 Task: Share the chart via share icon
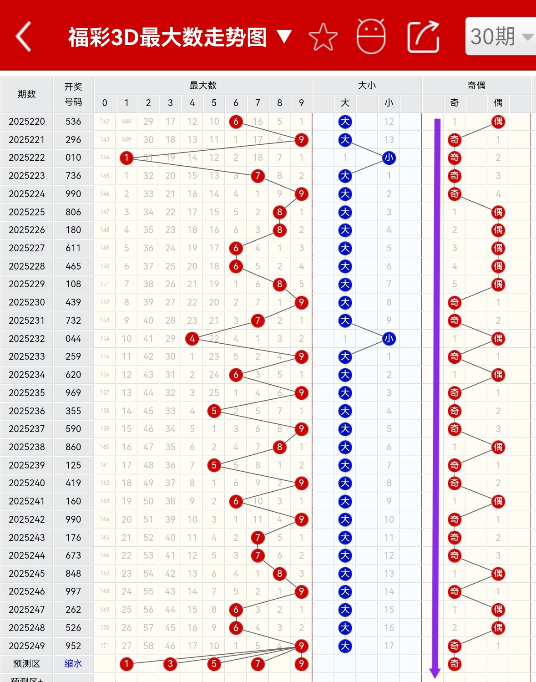(x=423, y=36)
